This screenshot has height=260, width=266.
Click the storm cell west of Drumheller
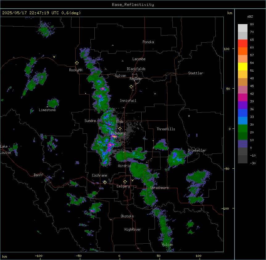[x=177, y=158]
